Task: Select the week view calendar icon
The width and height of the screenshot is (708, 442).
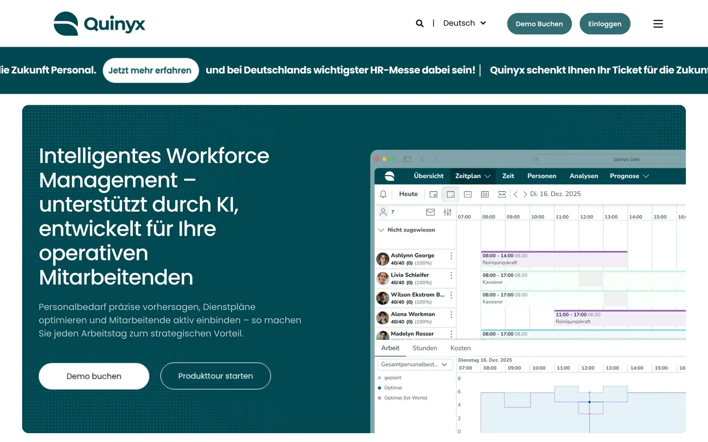Action: [x=468, y=194]
